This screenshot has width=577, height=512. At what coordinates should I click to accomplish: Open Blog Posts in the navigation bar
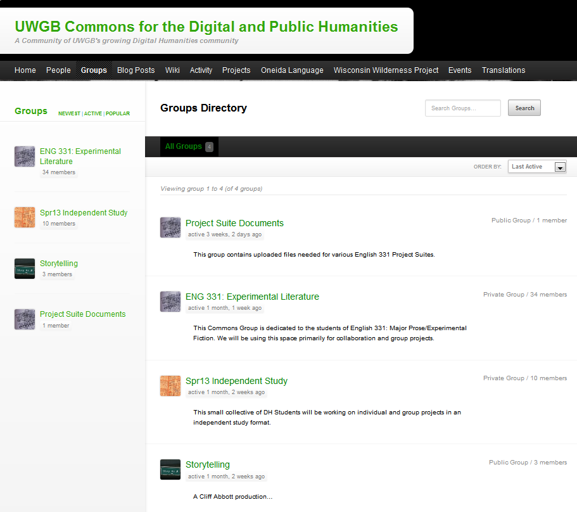point(136,70)
